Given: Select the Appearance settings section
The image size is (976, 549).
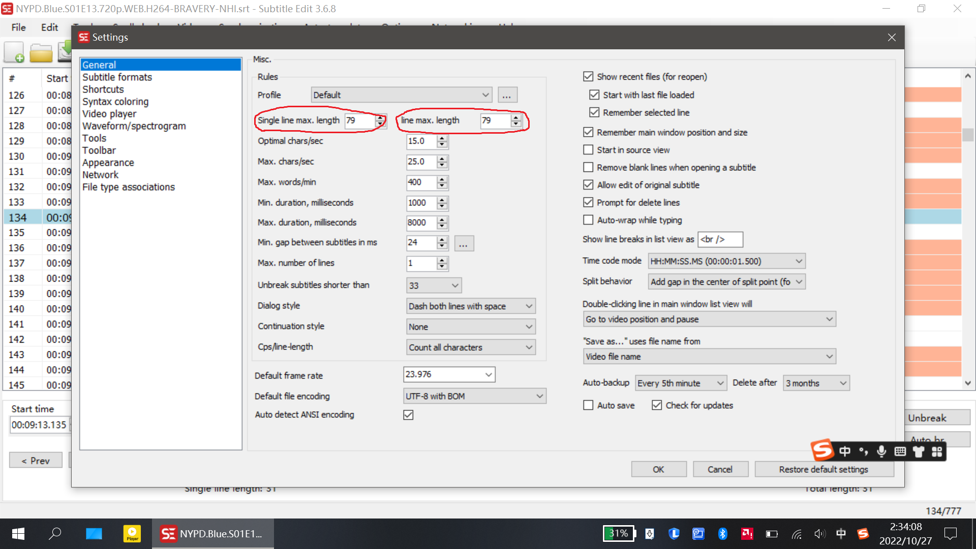Looking at the screenshot, I should pos(108,162).
